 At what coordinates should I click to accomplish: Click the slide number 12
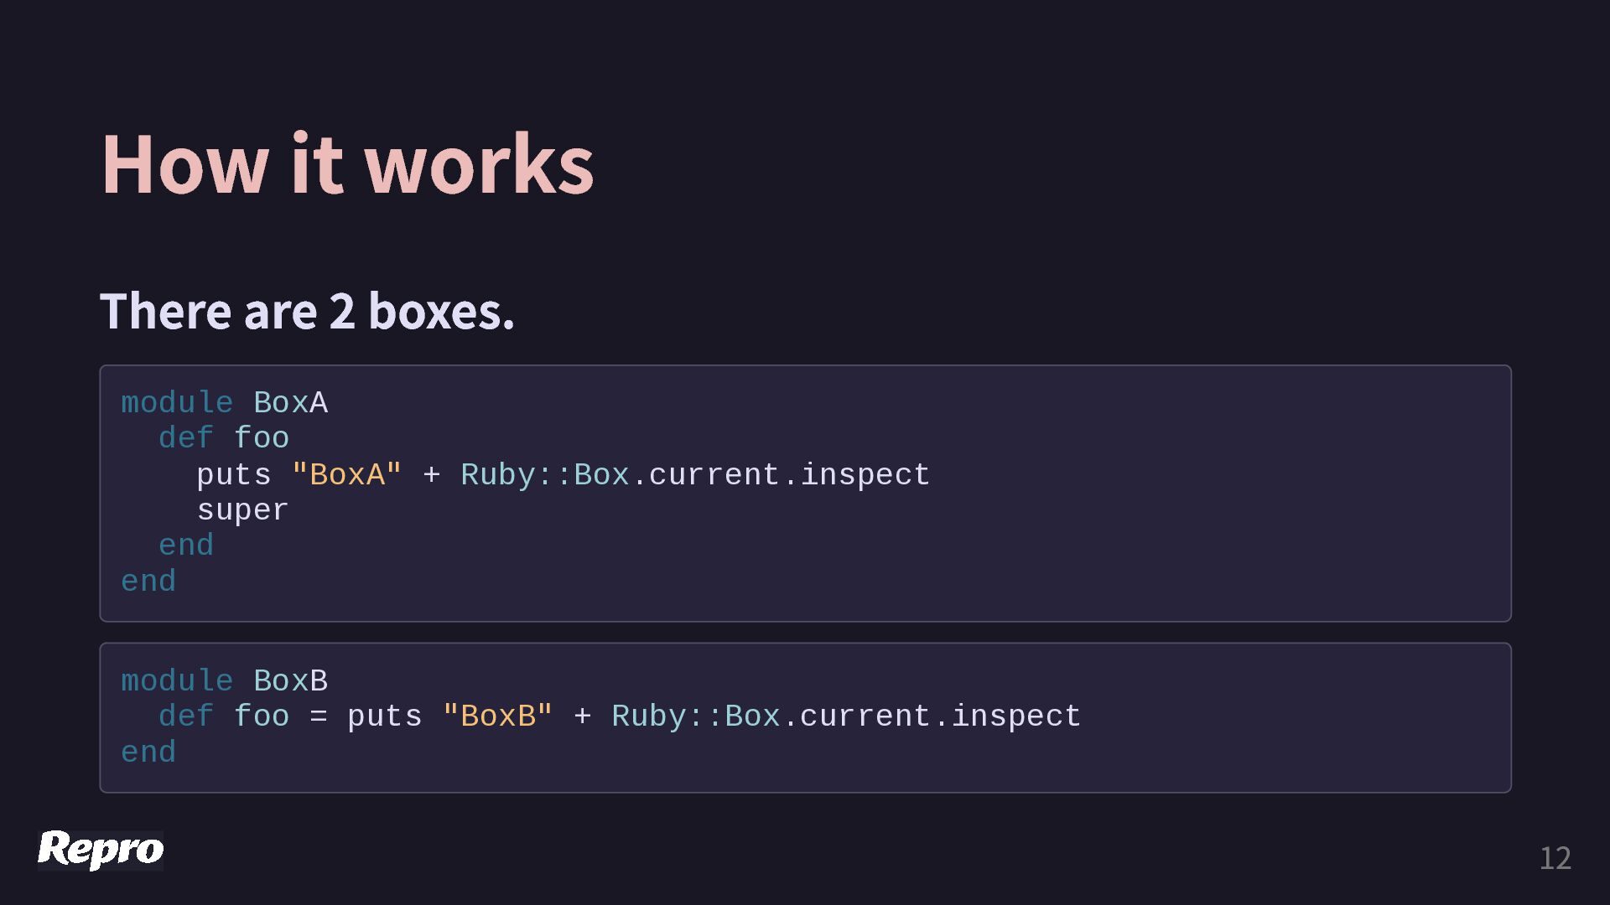[x=1555, y=858]
